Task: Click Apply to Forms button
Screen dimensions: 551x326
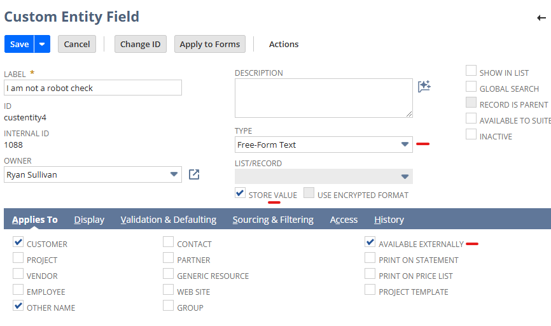Action: (209, 44)
